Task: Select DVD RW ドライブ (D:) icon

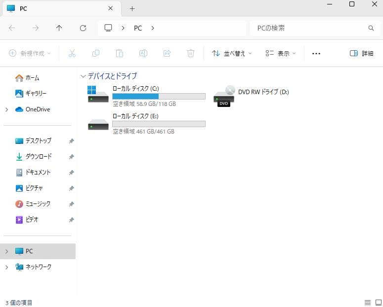Action: click(x=224, y=96)
